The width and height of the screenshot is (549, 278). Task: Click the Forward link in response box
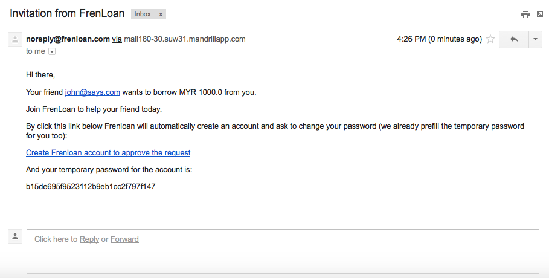(x=124, y=239)
